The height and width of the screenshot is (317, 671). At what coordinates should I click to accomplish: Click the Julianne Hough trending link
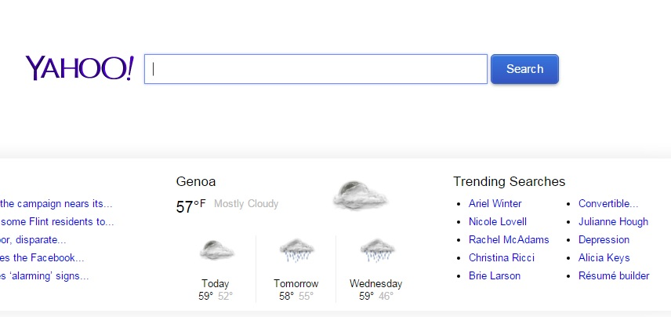click(613, 221)
